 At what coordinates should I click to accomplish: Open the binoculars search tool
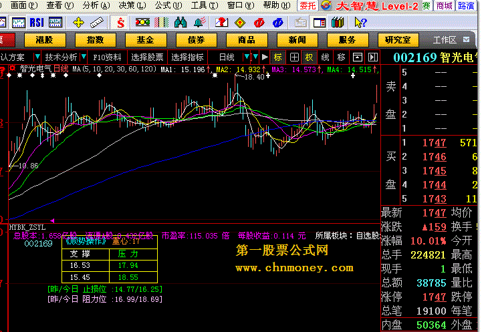click(180, 23)
